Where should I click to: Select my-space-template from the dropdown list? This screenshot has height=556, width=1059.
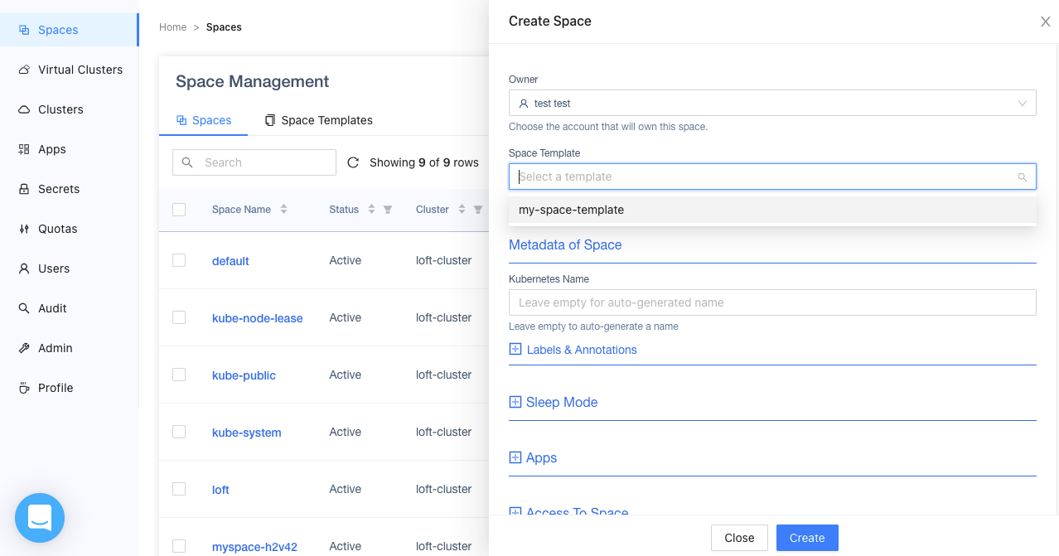coord(571,210)
